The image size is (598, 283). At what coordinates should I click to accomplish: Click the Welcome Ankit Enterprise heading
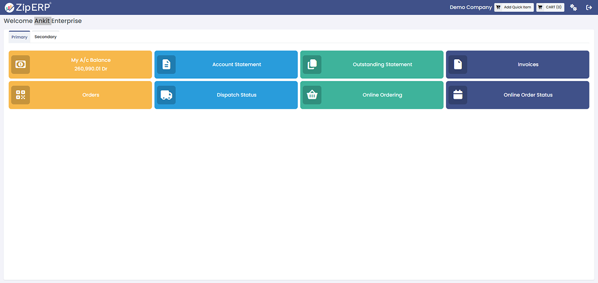click(x=43, y=21)
